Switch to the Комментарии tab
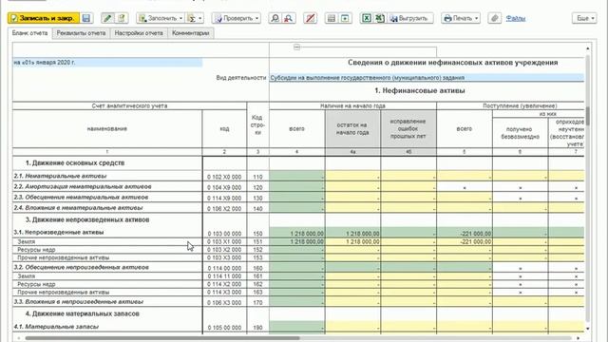 pos(190,33)
